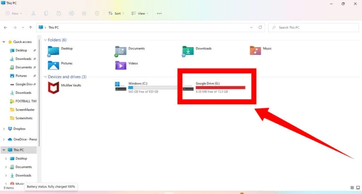
Task: Open the New item dropdown
Action: pos(14,13)
